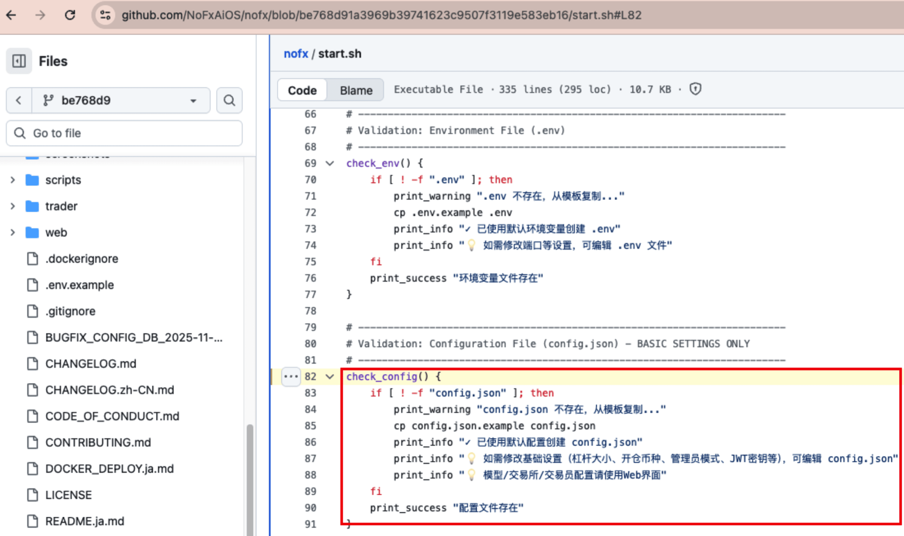The image size is (904, 536).
Task: Expand the trader folder
Action: [13, 206]
